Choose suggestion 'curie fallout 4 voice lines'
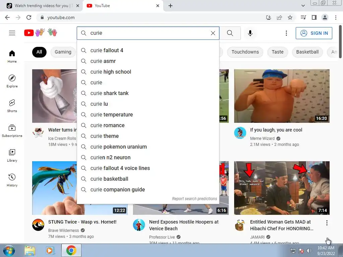Screen dimensions: 343x257 coord(148,168)
